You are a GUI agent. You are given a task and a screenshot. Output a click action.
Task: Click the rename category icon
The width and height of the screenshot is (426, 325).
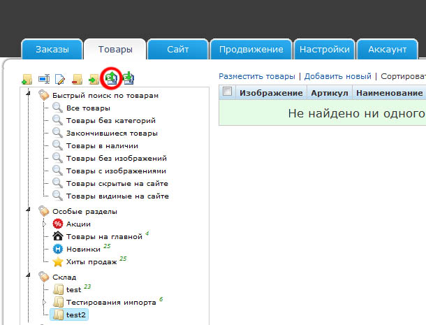pyautogui.click(x=44, y=79)
